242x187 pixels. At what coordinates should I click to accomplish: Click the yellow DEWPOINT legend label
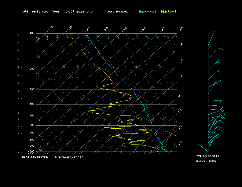pos(168,12)
